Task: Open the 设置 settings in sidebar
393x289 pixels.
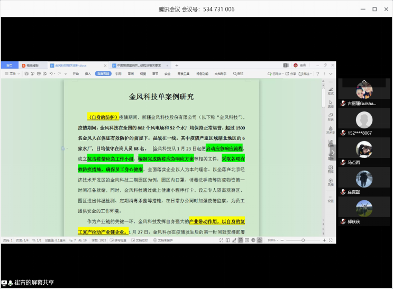Action: tap(331, 199)
